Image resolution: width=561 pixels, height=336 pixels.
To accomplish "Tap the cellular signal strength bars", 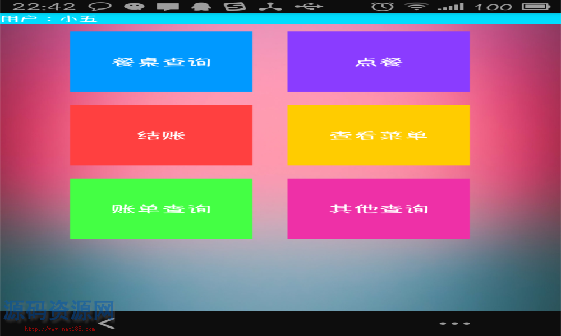I will pyautogui.click(x=450, y=7).
